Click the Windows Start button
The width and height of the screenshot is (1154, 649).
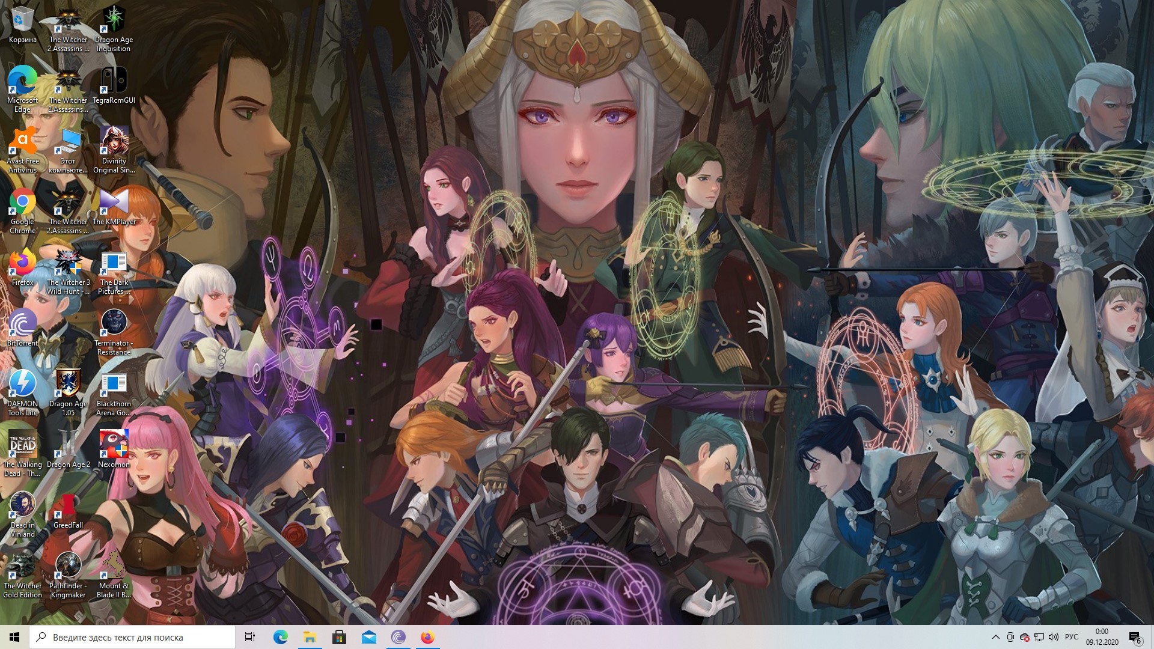coord(14,637)
